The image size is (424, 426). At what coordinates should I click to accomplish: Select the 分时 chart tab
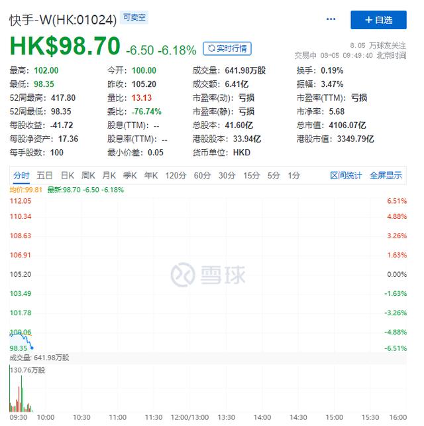pos(21,175)
